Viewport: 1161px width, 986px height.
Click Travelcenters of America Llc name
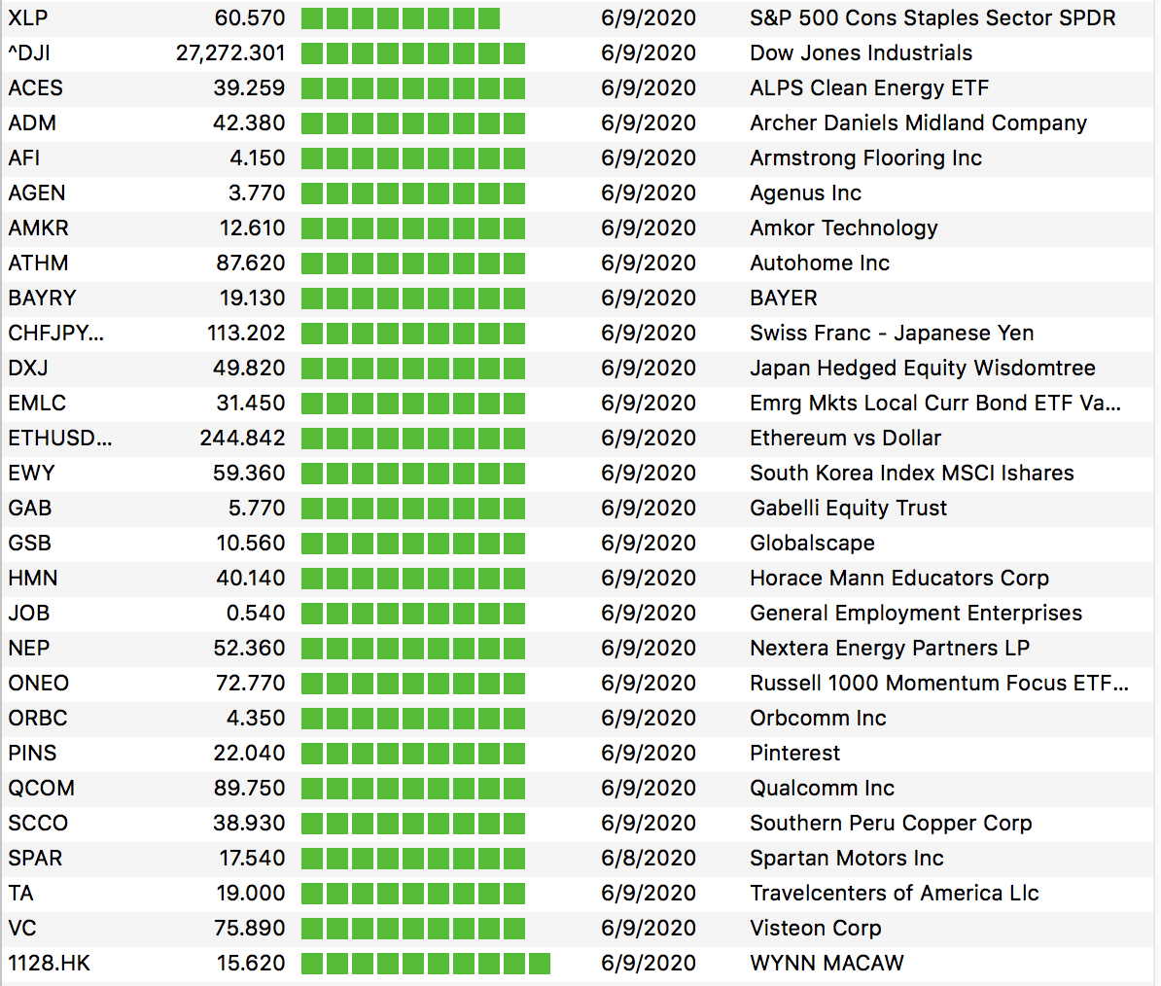895,894
